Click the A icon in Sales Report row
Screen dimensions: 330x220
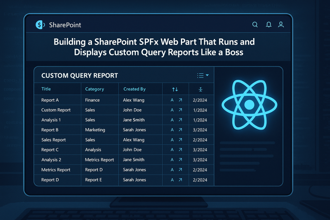point(172,140)
